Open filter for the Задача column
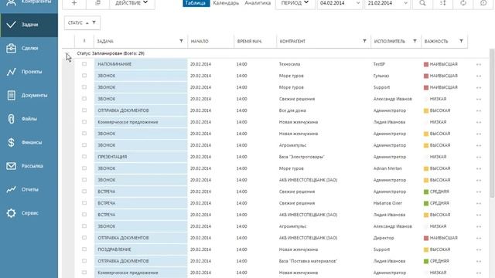 (181, 41)
